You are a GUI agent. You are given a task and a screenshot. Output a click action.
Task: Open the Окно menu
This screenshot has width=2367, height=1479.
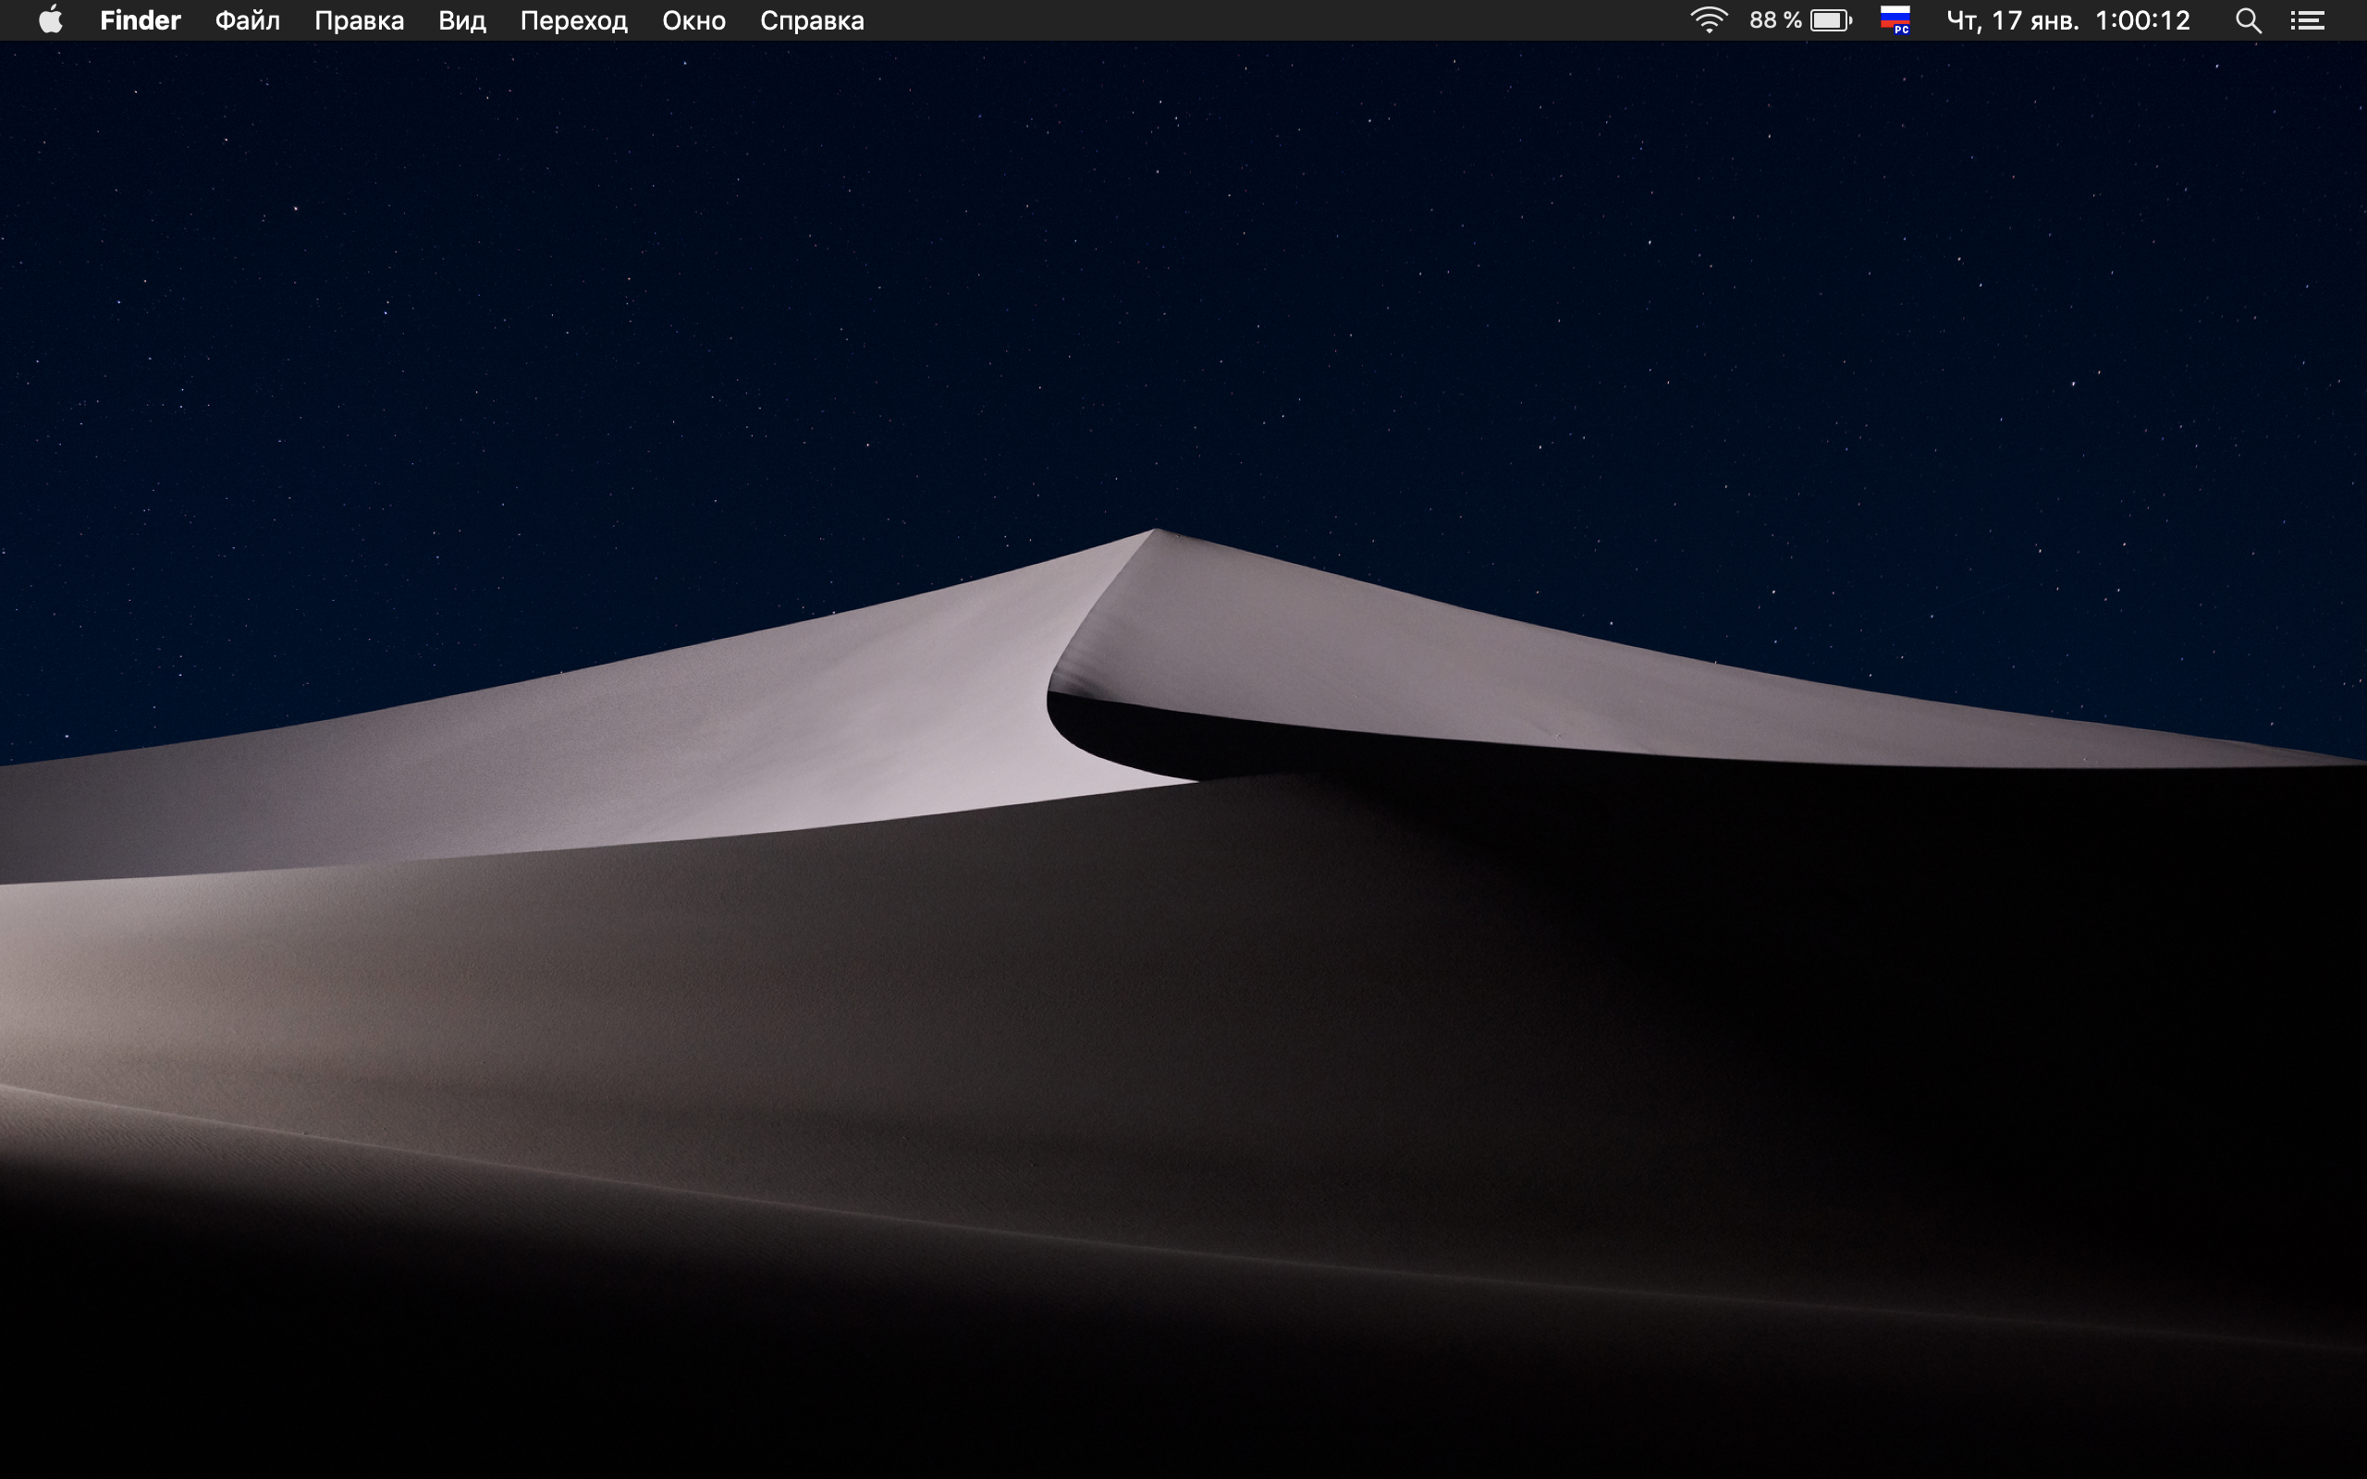693,20
